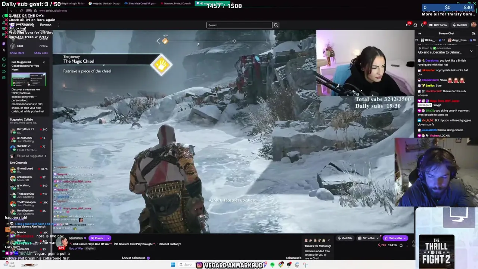
Task: Click the Windows Start button
Action: (x=173, y=265)
